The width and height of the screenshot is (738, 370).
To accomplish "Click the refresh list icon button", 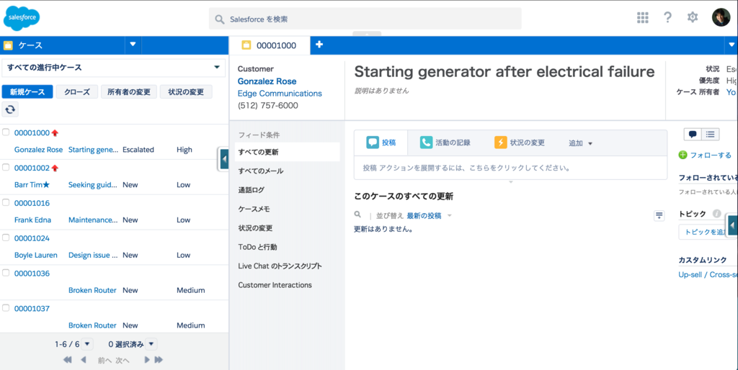I will [x=10, y=109].
